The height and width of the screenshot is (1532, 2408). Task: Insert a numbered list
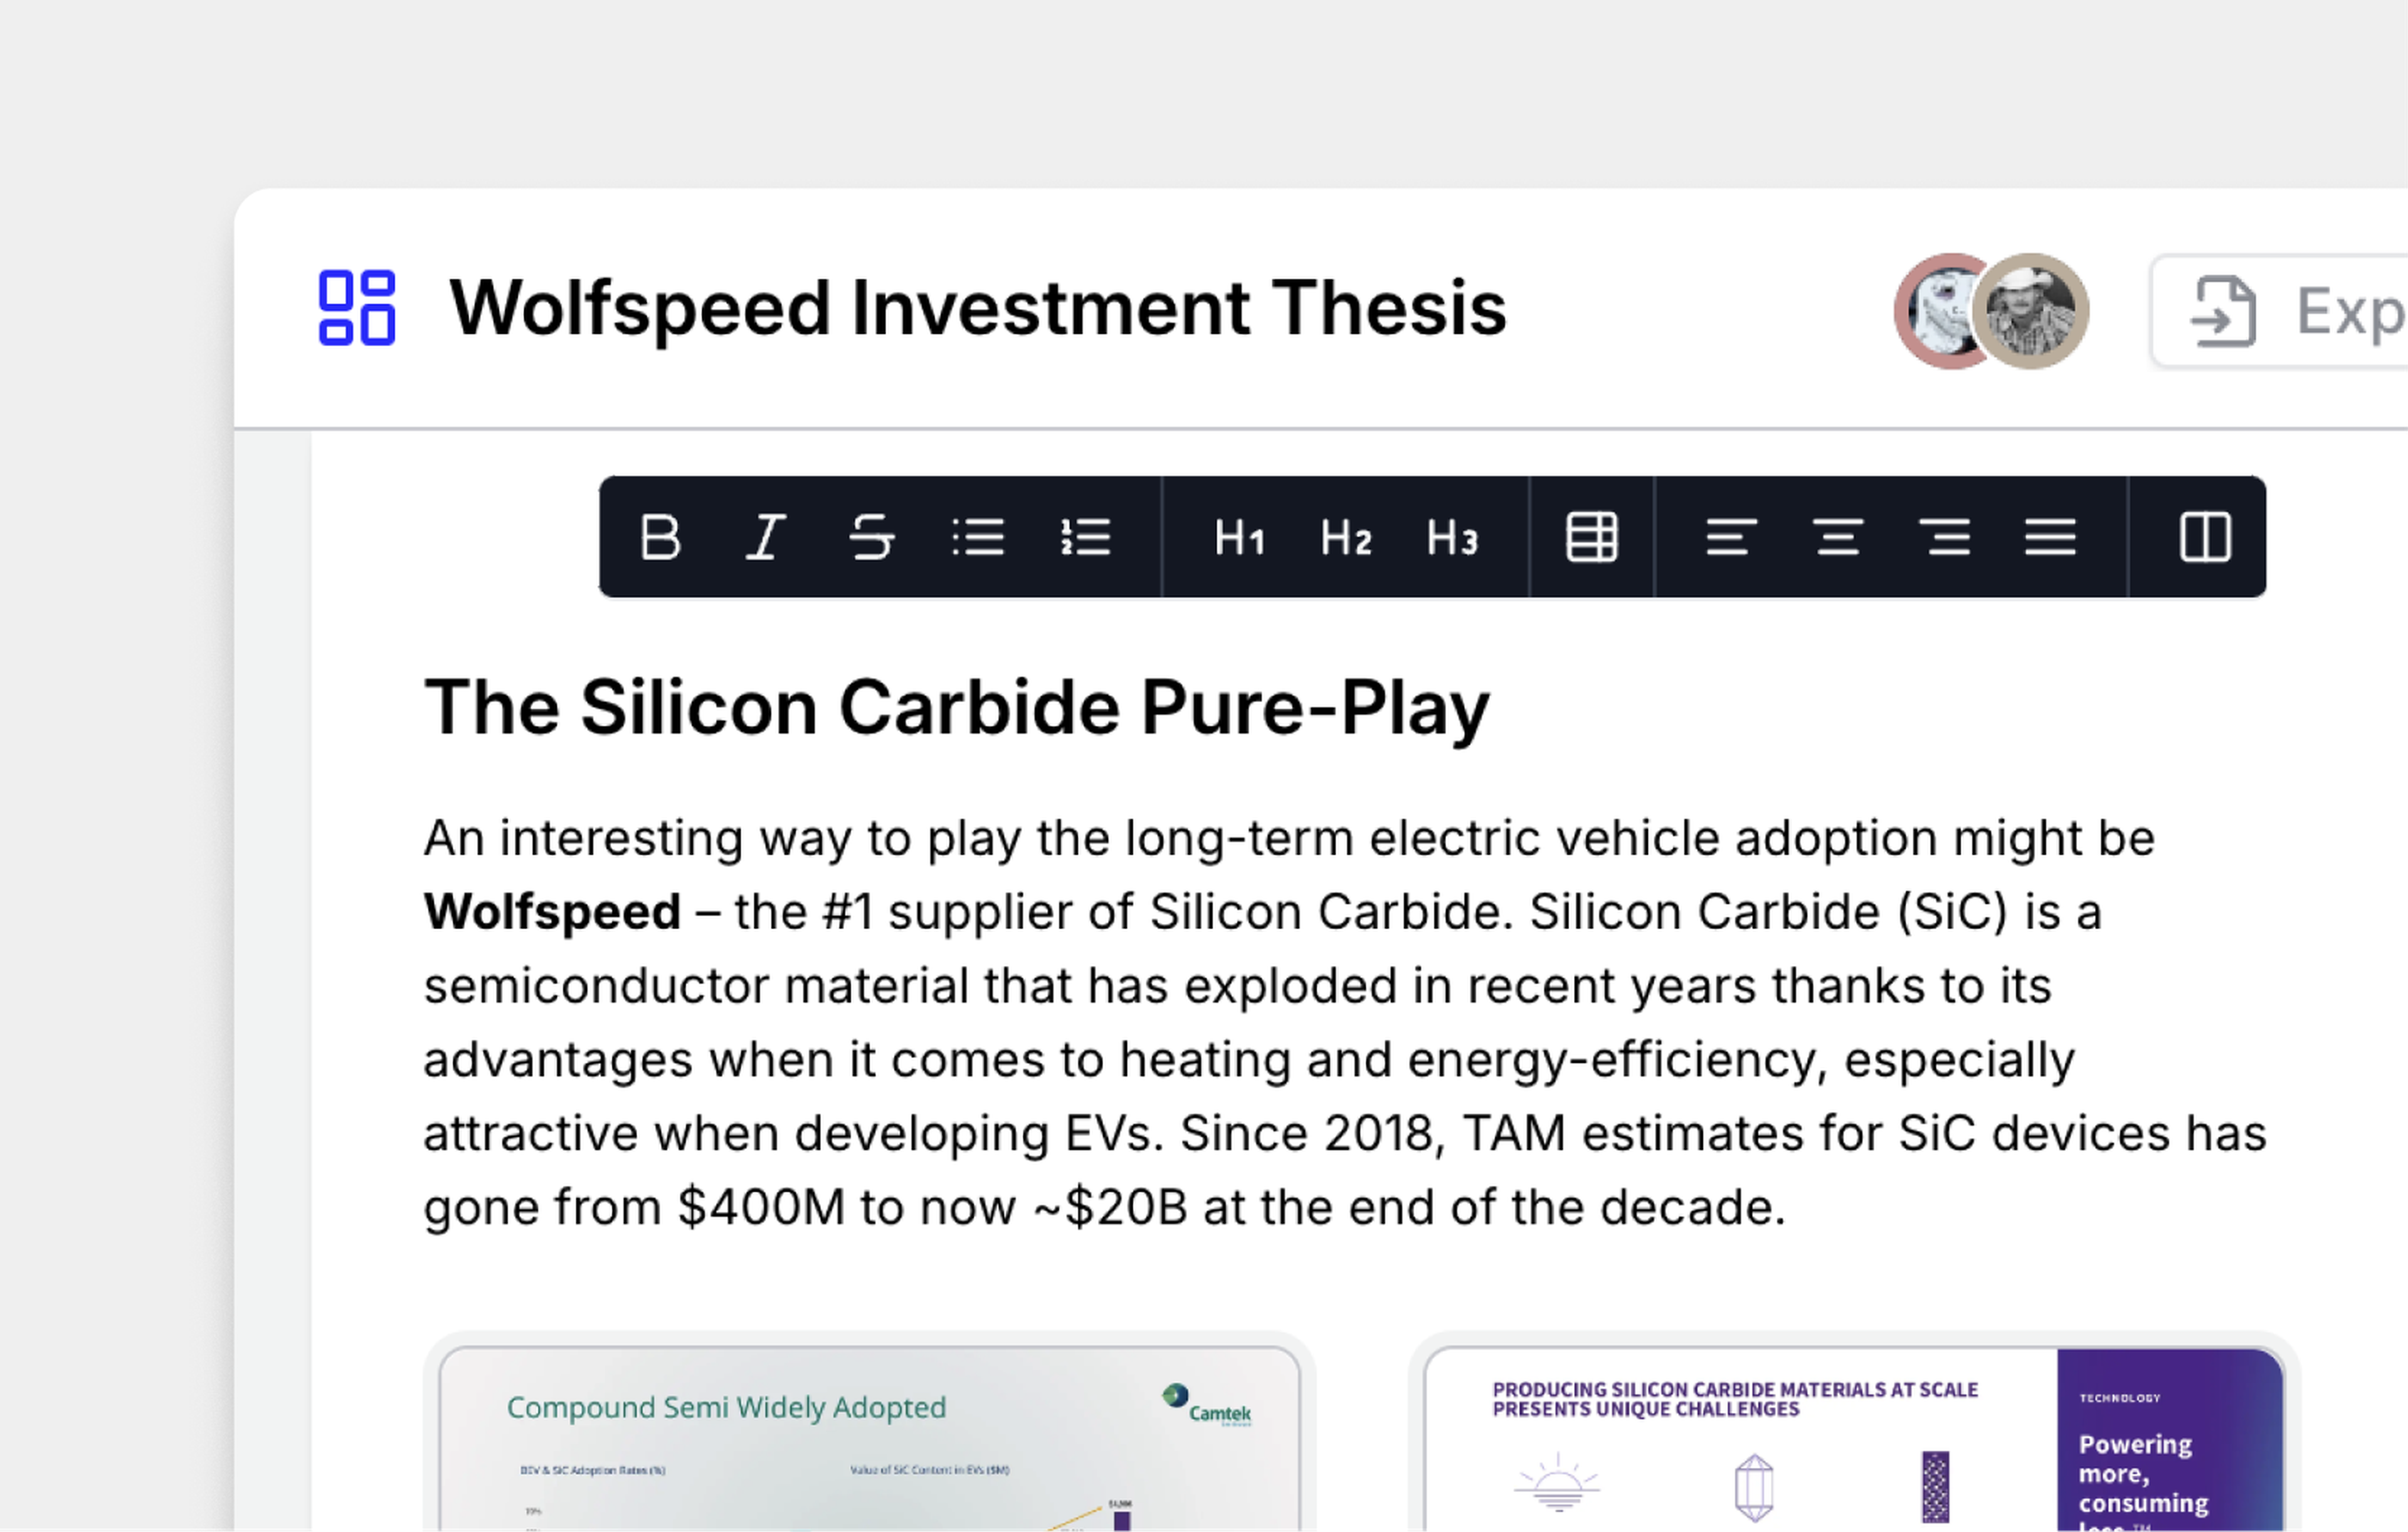coord(1085,538)
